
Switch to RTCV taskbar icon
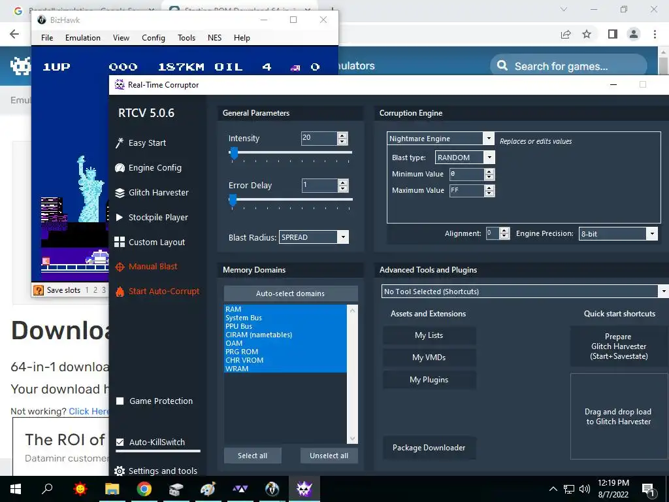pos(304,489)
